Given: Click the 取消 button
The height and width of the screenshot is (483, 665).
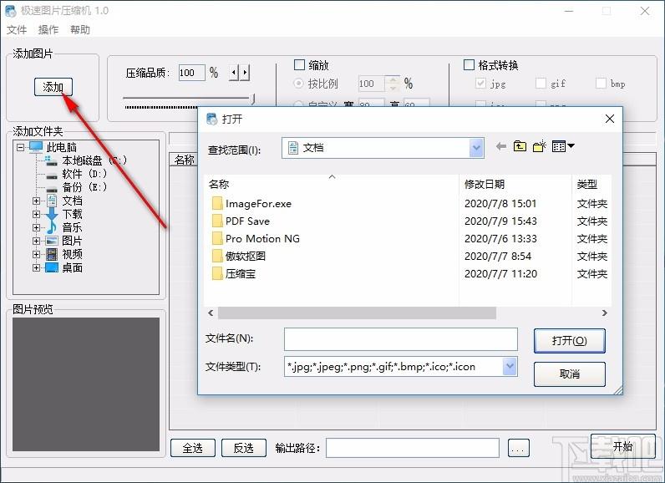Looking at the screenshot, I should [x=569, y=374].
